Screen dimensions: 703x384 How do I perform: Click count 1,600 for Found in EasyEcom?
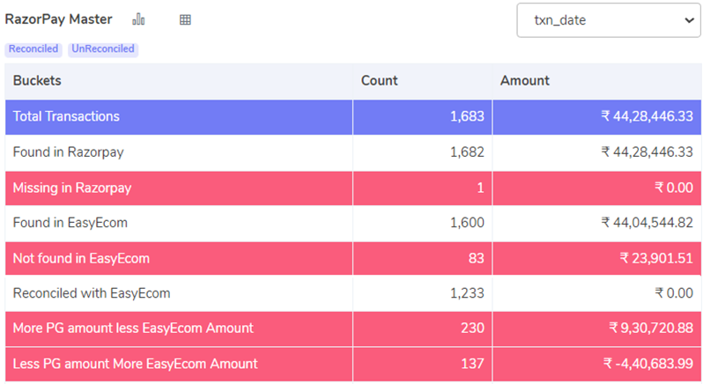pos(467,223)
